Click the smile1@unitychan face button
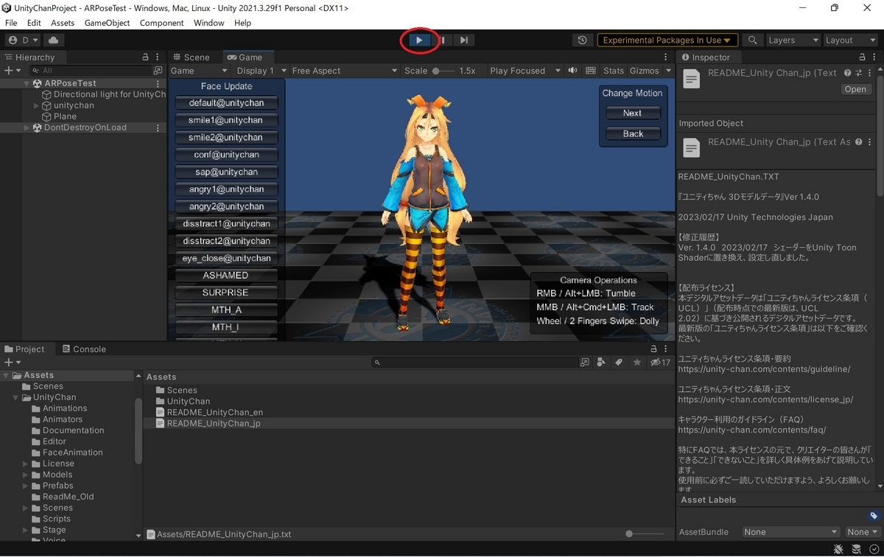Screen dimensions: 884x557 (x=226, y=120)
